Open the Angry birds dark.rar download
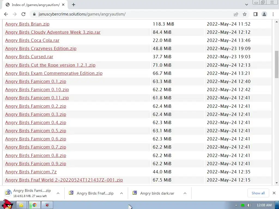279x209 pixels. (x=155, y=193)
